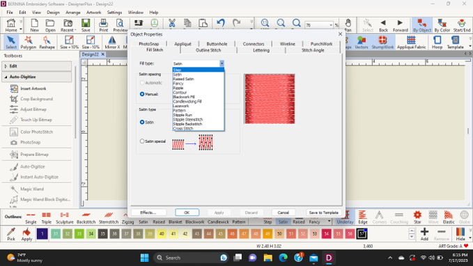
Task: Click the Reshape tool icon
Action: tap(47, 42)
